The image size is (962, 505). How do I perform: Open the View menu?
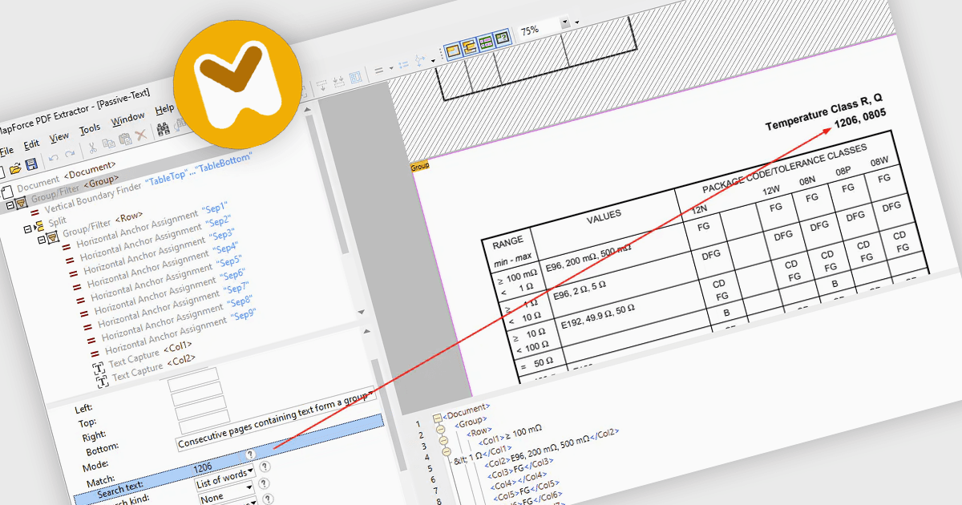[59, 137]
